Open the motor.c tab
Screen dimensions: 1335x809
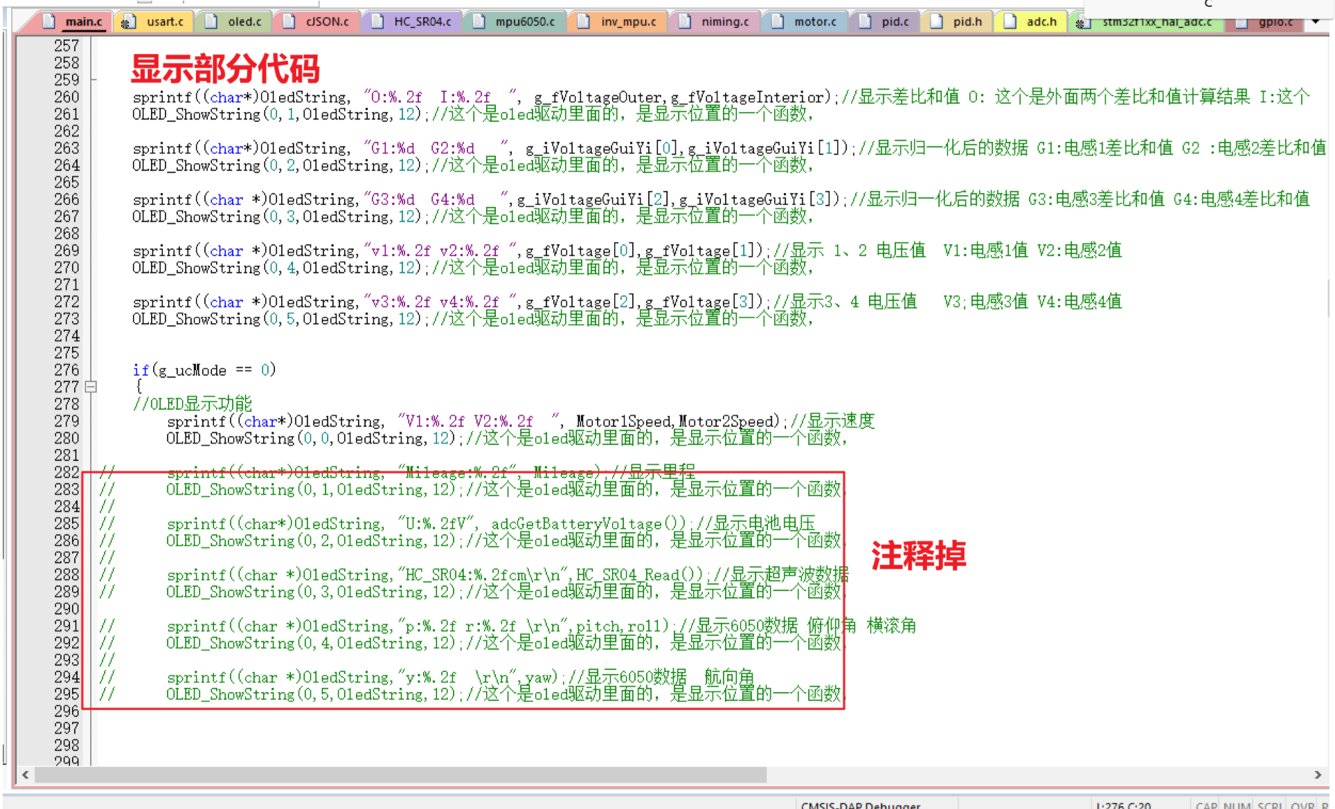point(814,21)
